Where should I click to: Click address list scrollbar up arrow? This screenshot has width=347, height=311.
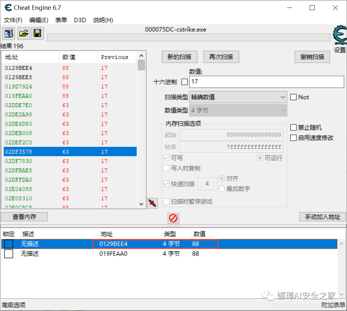click(x=341, y=244)
